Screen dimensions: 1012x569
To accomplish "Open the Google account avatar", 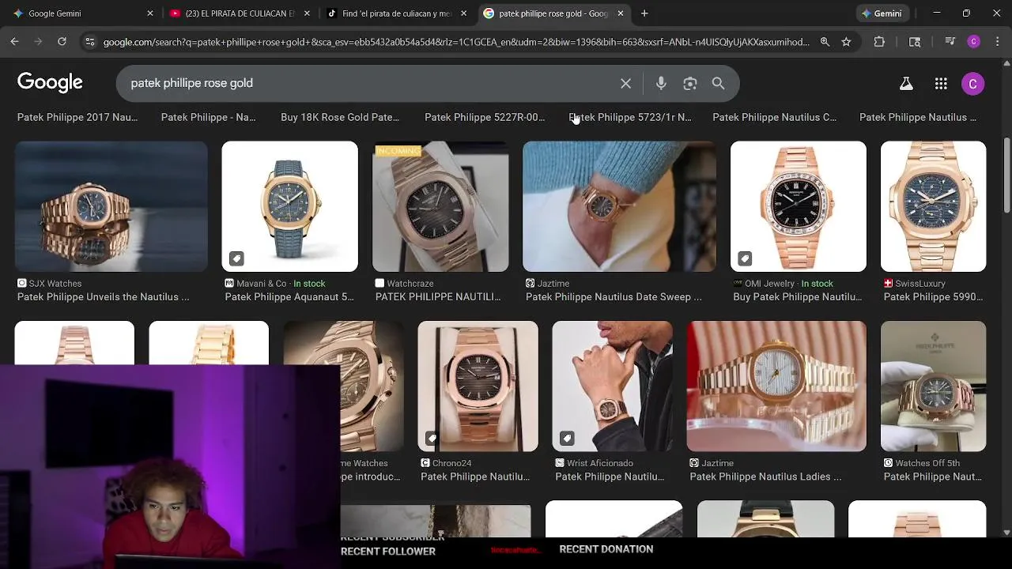I will (x=973, y=84).
